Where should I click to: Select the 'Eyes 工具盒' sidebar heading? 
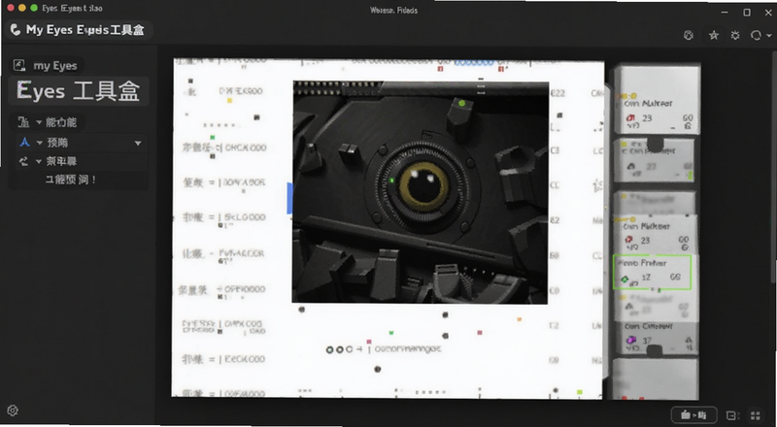click(x=79, y=91)
